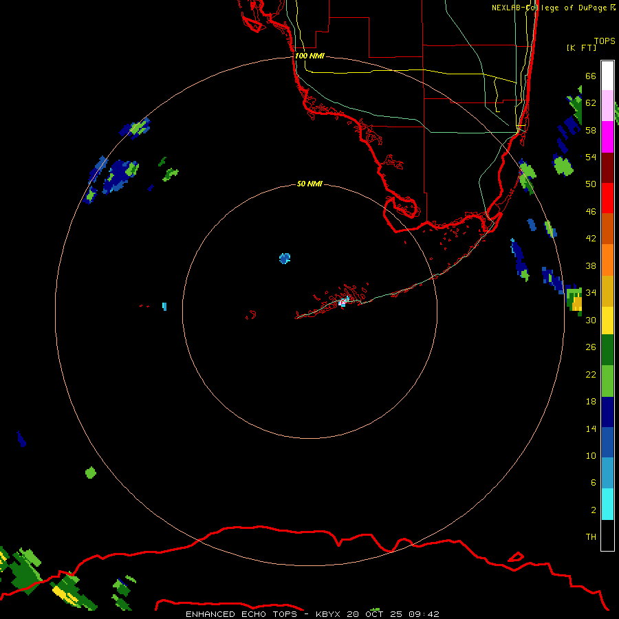
Task: Click the "62" value on the scale
Action: (x=591, y=102)
